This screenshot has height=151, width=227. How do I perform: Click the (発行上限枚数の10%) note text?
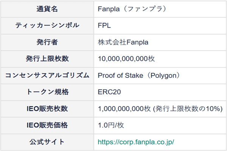pyautogui.click(x=188, y=109)
